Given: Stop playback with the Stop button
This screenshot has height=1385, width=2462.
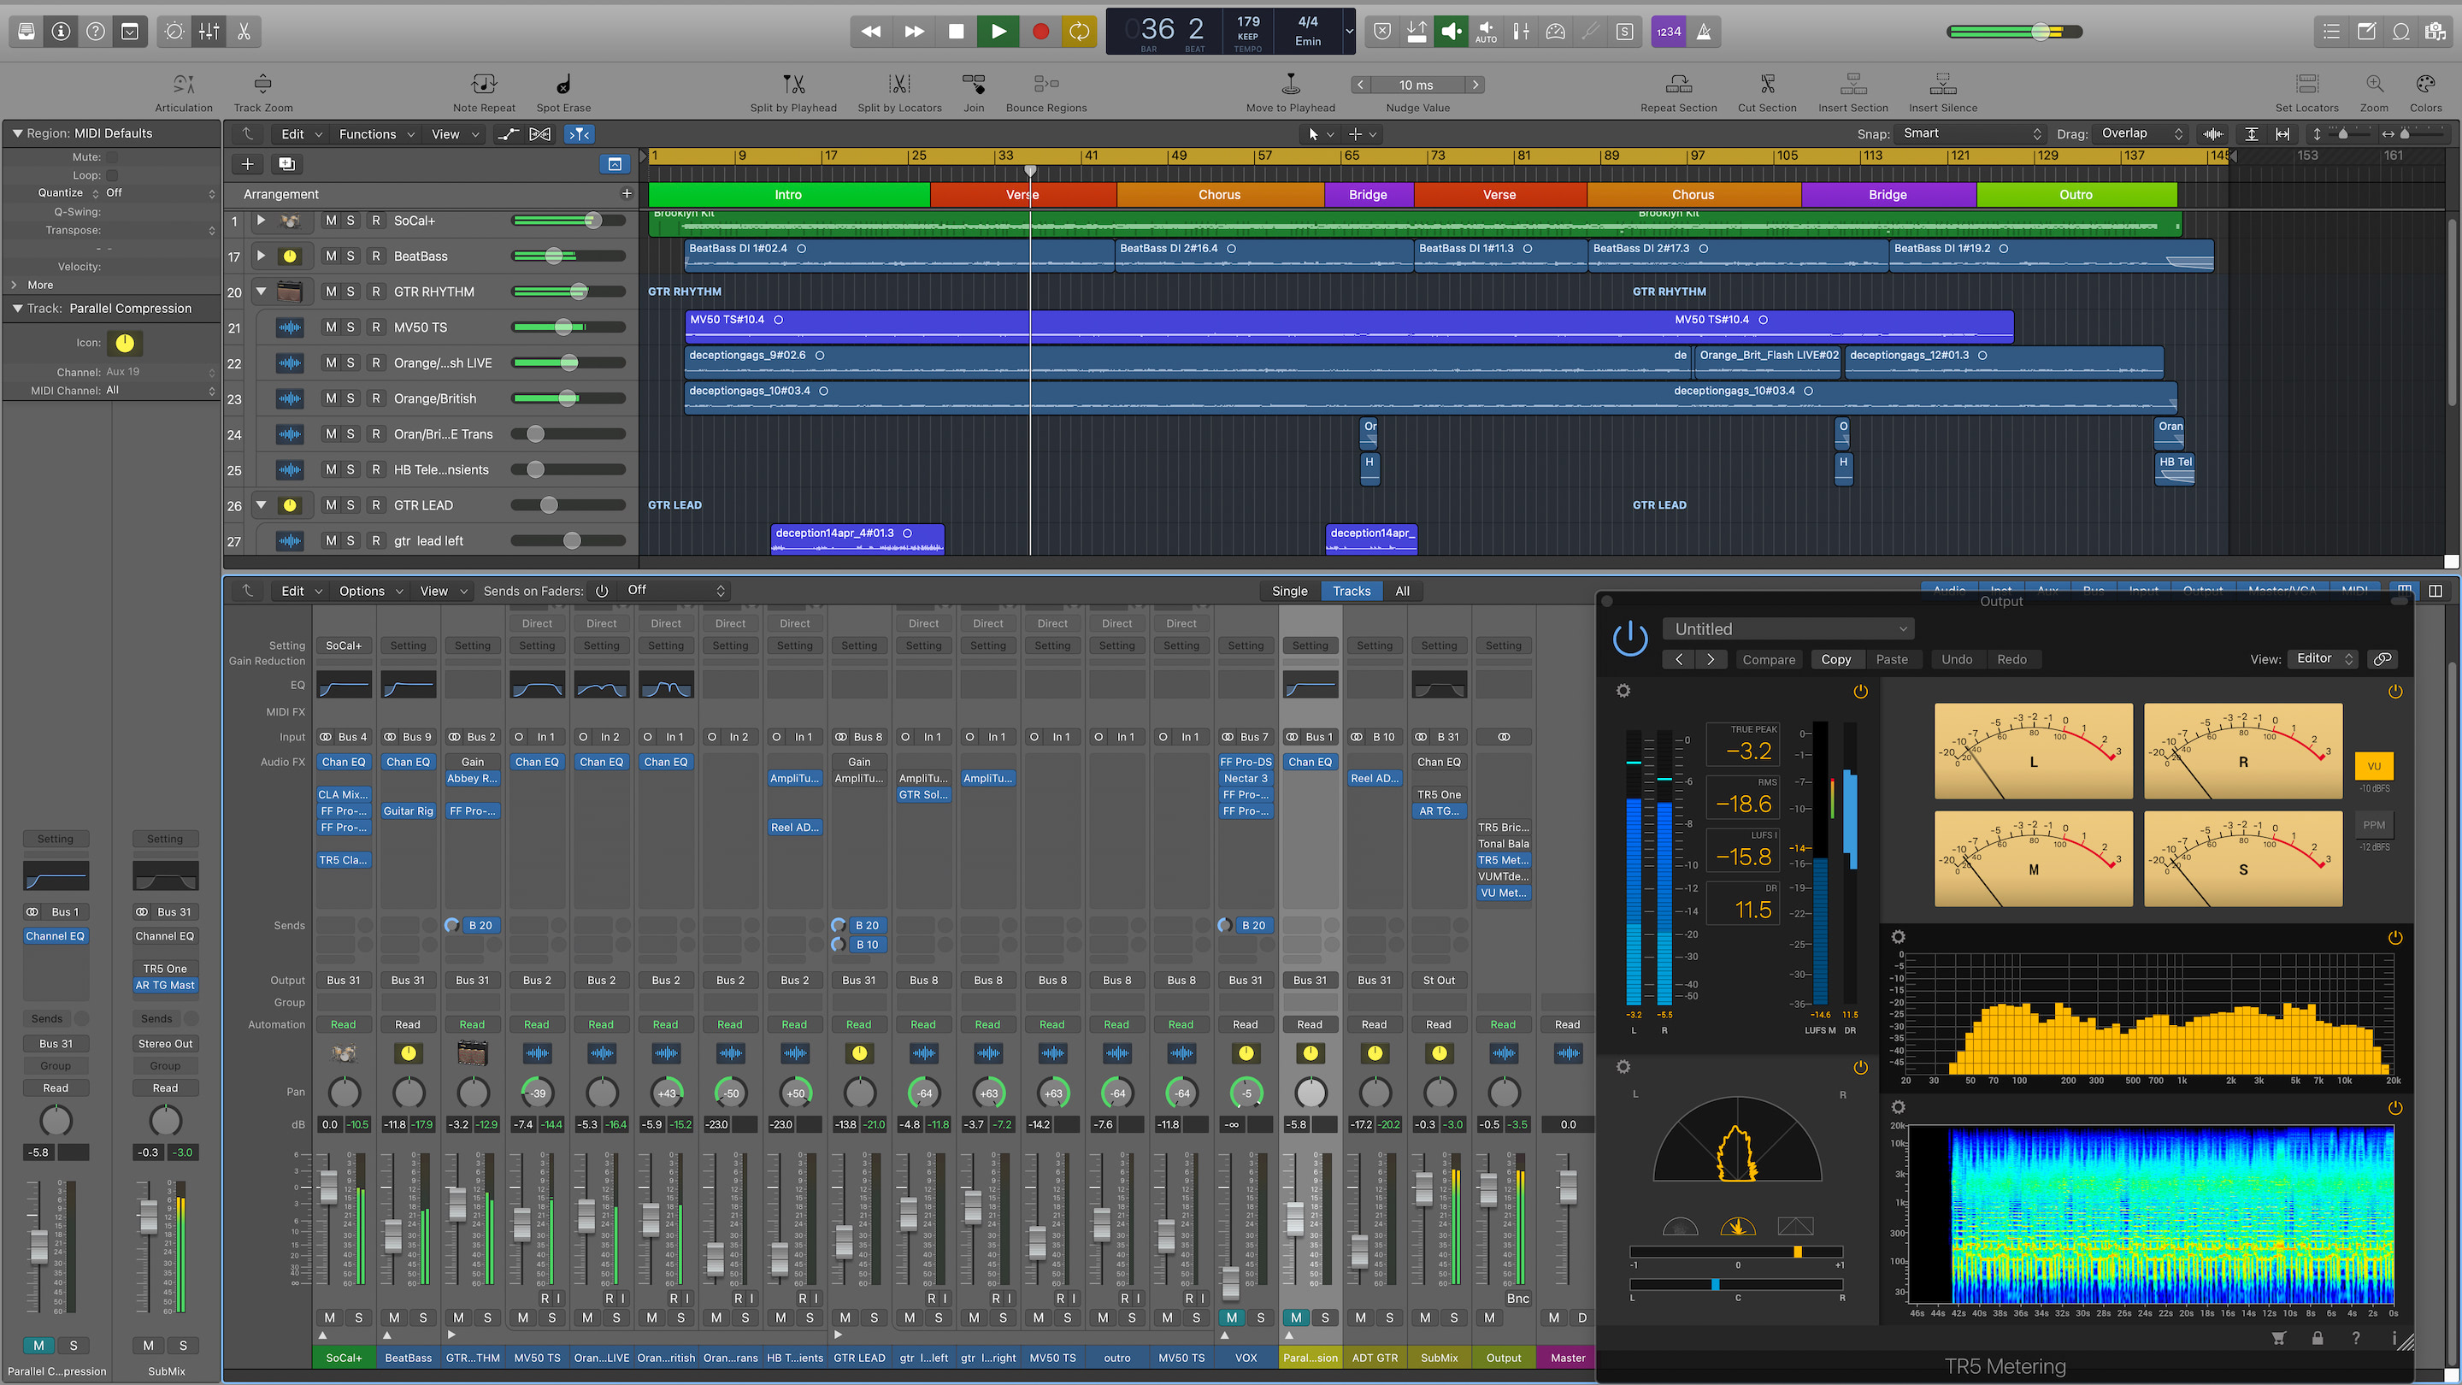Looking at the screenshot, I should pyautogui.click(x=956, y=32).
